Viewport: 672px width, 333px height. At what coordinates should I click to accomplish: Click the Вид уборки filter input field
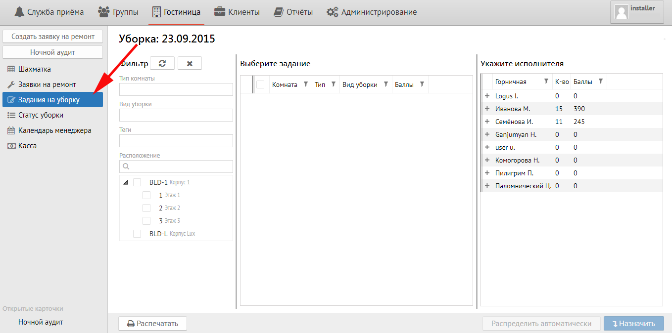pos(176,115)
